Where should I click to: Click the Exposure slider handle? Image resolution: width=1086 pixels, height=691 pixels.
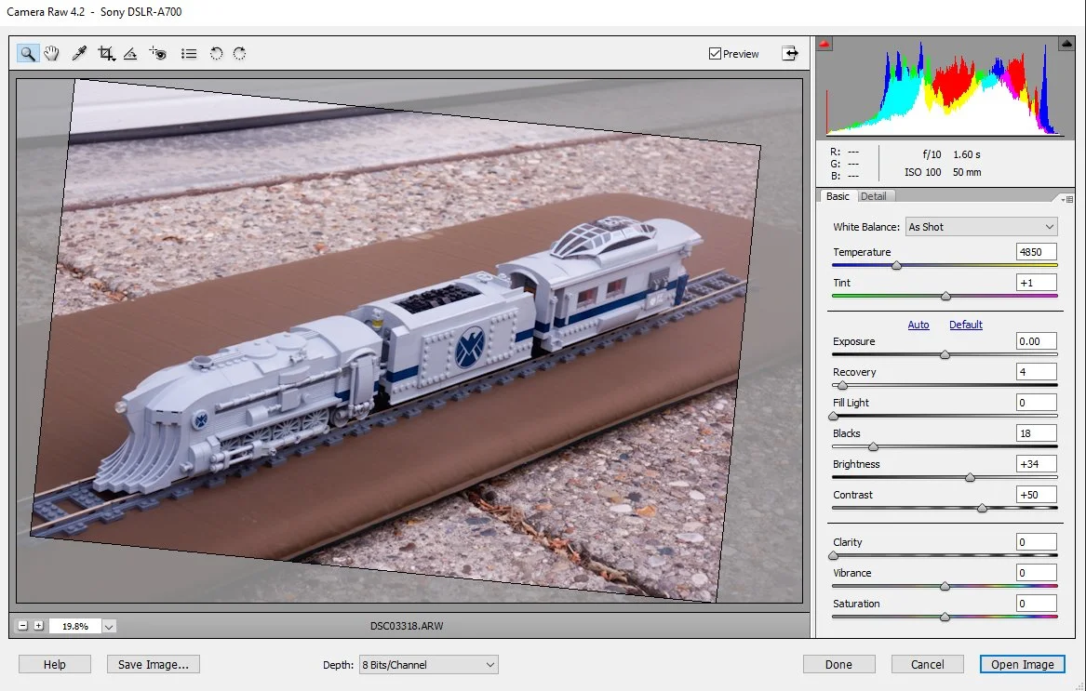click(x=945, y=354)
